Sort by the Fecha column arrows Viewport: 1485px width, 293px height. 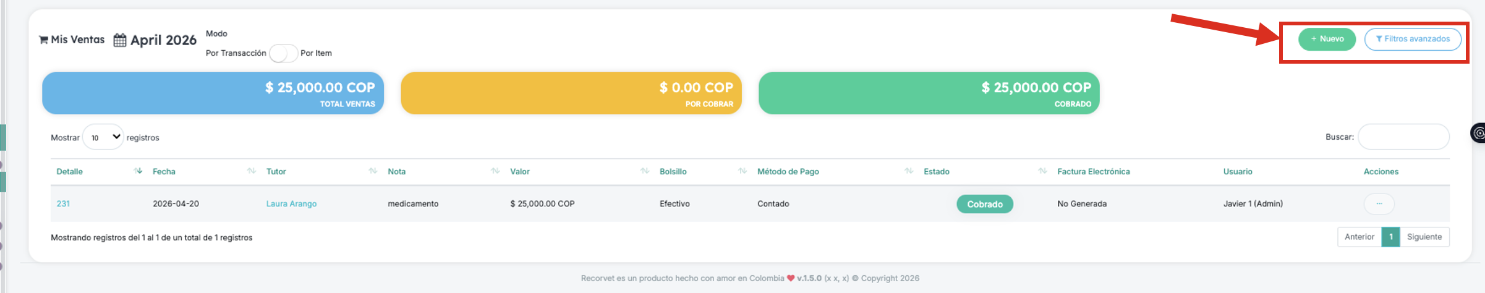click(x=251, y=171)
